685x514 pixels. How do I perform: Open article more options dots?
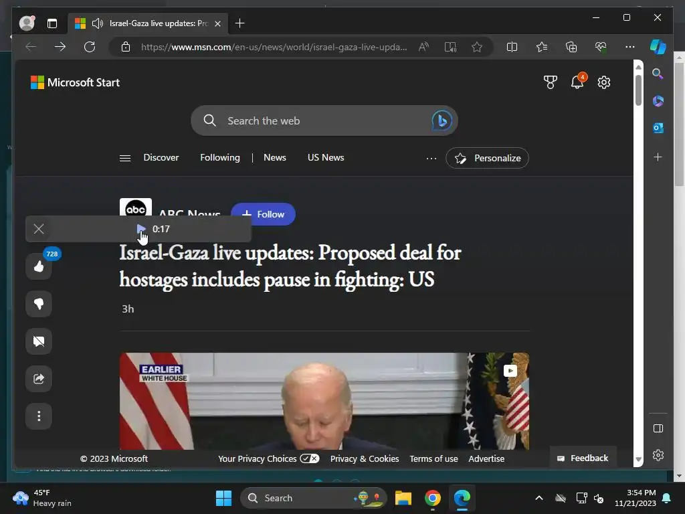point(39,416)
